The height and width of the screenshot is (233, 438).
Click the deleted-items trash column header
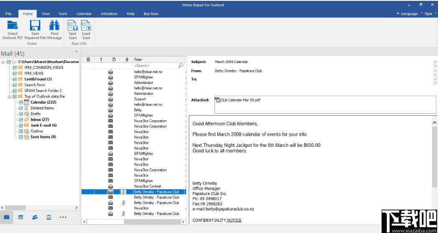click(x=88, y=59)
